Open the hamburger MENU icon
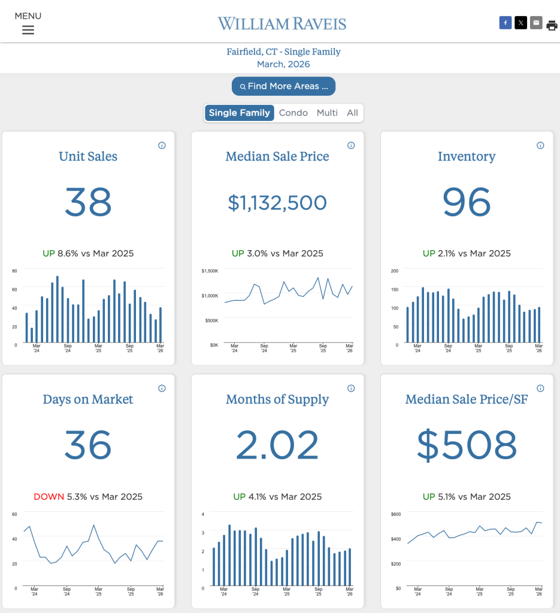This screenshot has width=560, height=613. (28, 30)
